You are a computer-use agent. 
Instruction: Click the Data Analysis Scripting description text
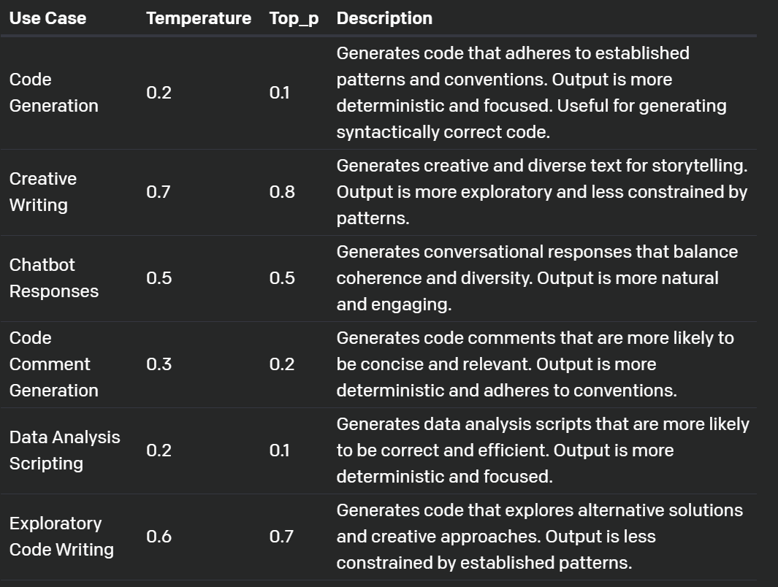pyautogui.click(x=543, y=450)
